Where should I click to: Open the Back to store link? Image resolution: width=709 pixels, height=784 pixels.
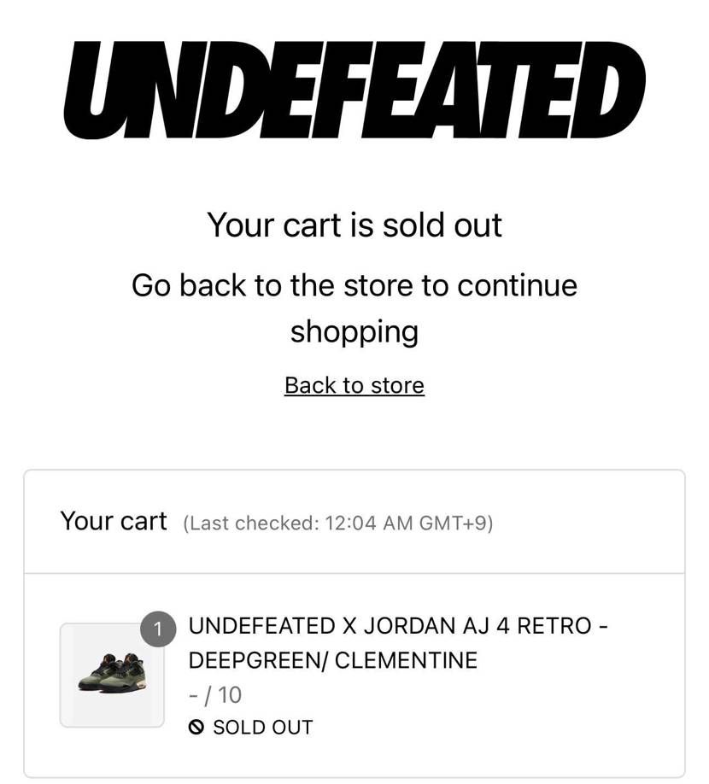354,385
